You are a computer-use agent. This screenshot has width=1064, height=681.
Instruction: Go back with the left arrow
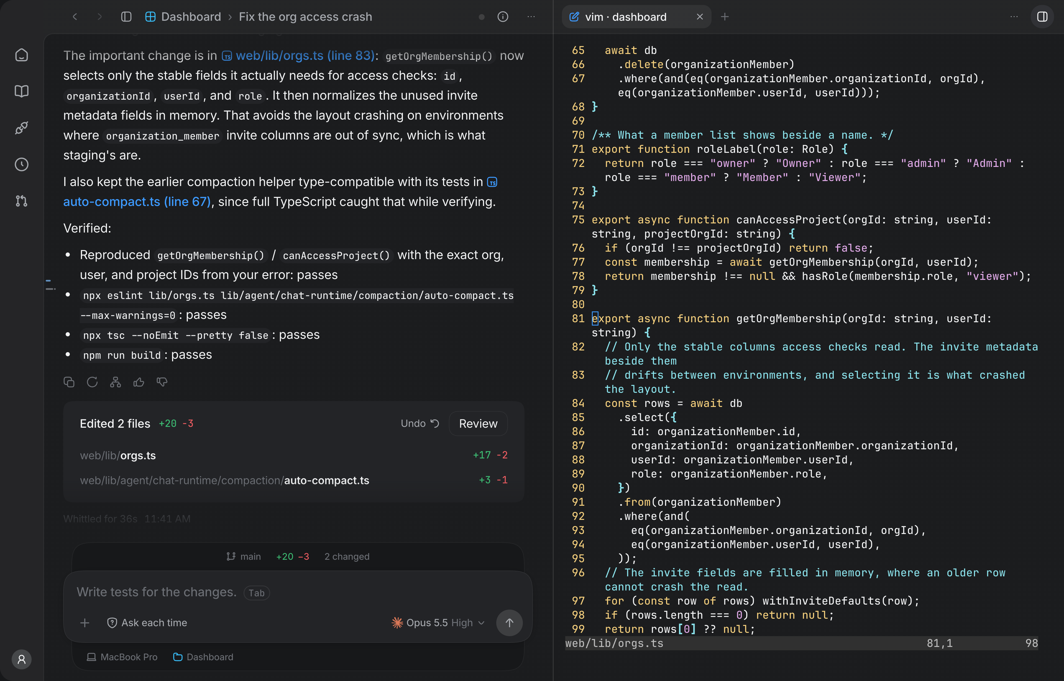(75, 17)
